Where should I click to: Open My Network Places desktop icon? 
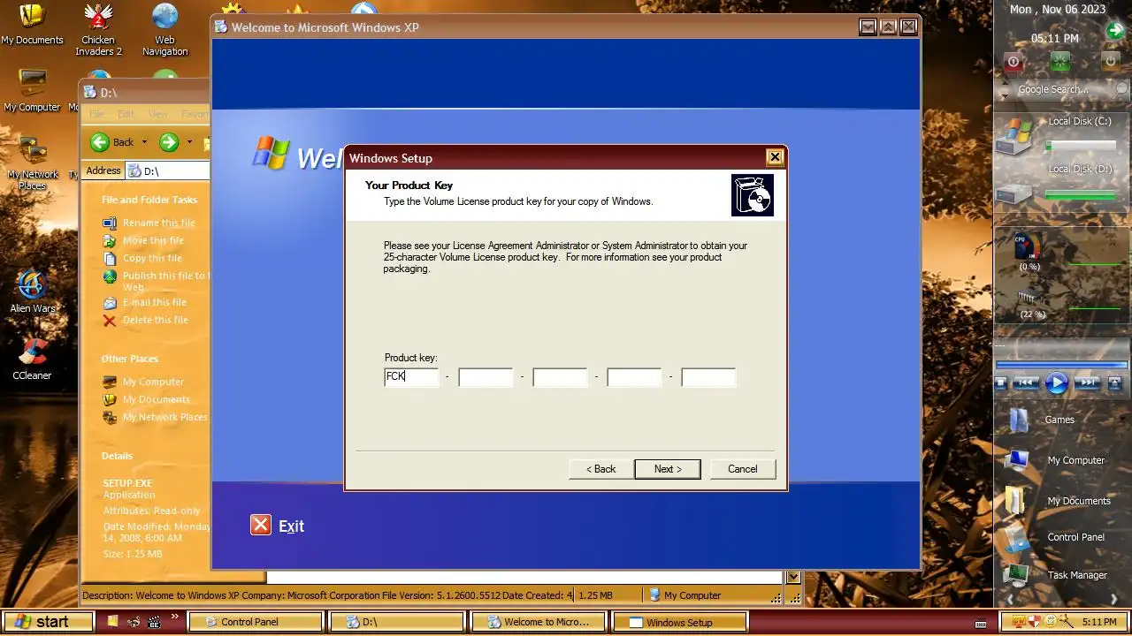[x=32, y=163]
